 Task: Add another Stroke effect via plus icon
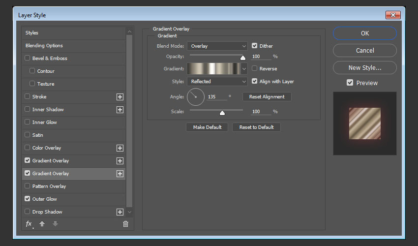tap(120, 97)
